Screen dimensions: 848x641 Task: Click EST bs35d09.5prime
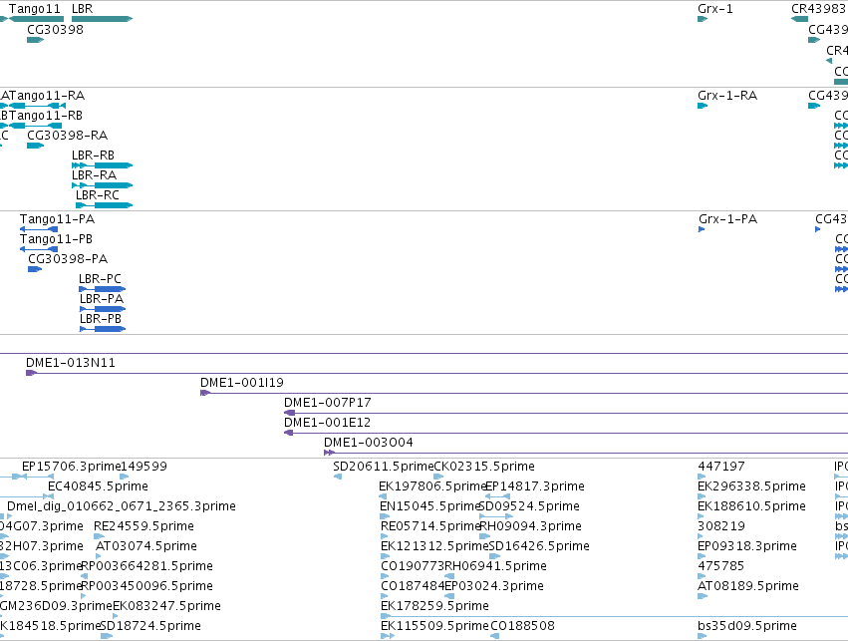click(702, 636)
